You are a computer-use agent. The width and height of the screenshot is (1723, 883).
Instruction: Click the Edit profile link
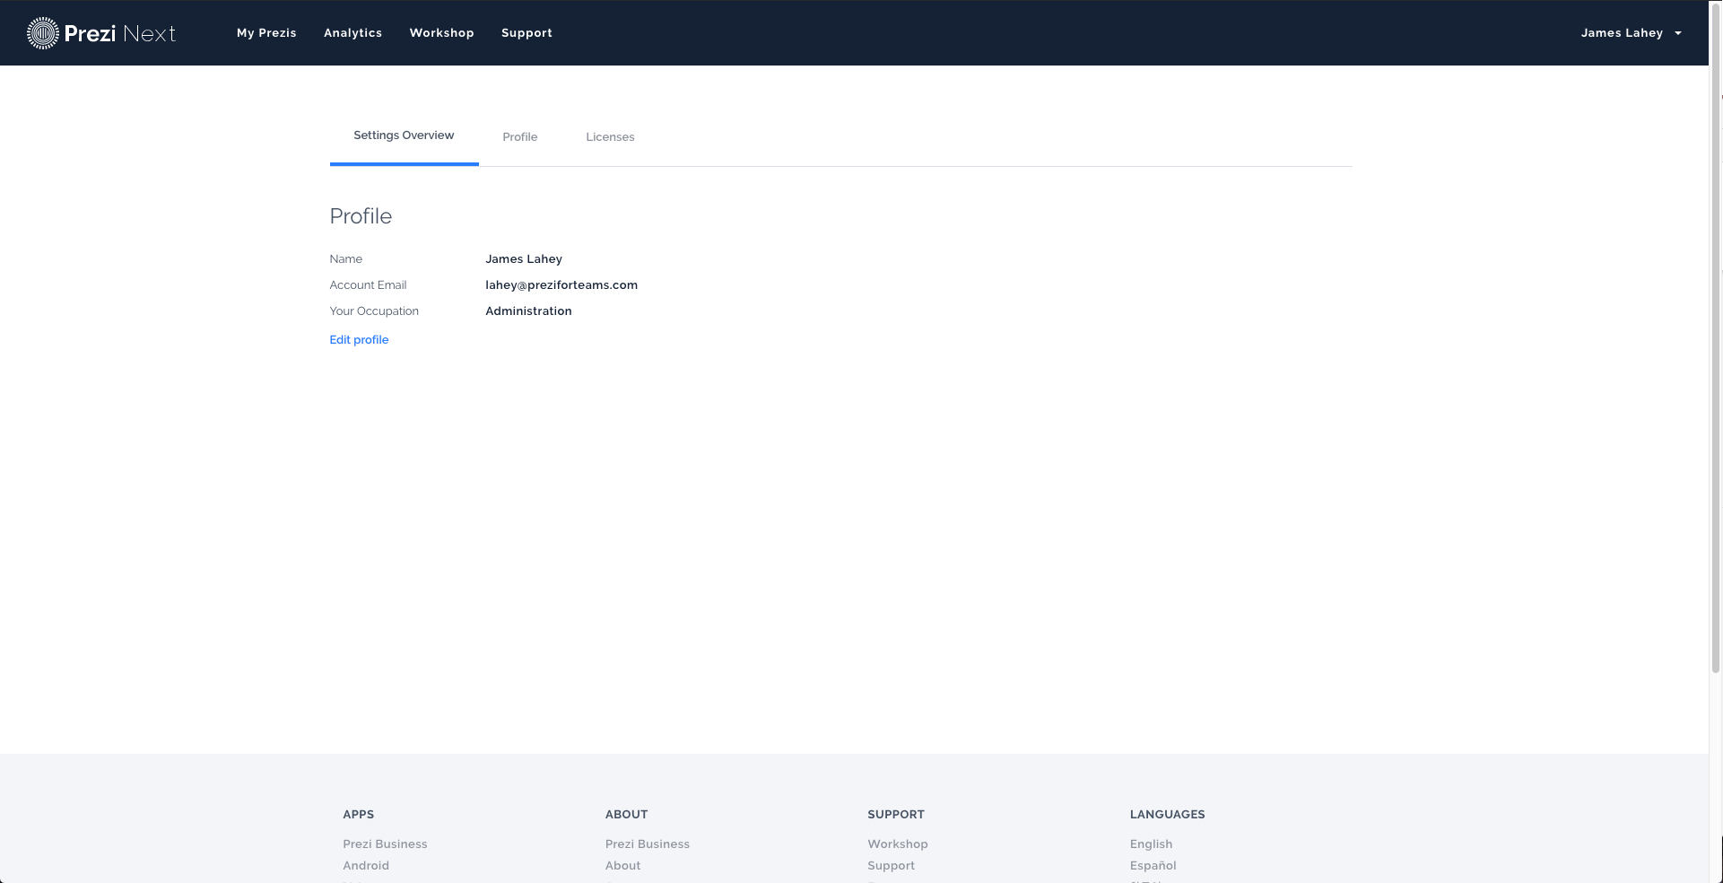pyautogui.click(x=359, y=340)
